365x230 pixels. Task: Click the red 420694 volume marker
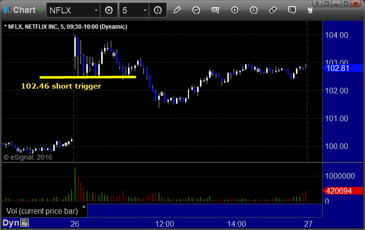pyautogui.click(x=343, y=191)
